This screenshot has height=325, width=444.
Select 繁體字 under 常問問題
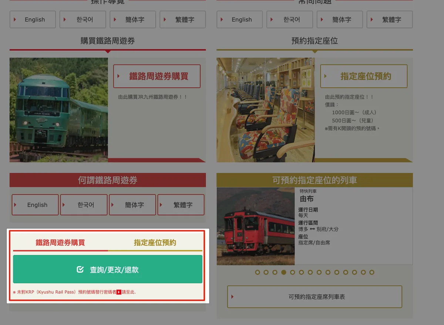pos(389,20)
